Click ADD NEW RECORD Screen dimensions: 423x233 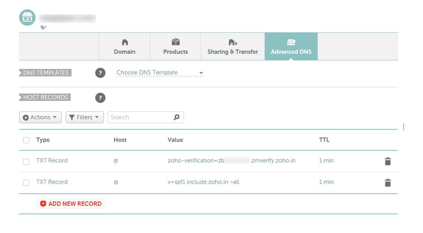pos(70,203)
